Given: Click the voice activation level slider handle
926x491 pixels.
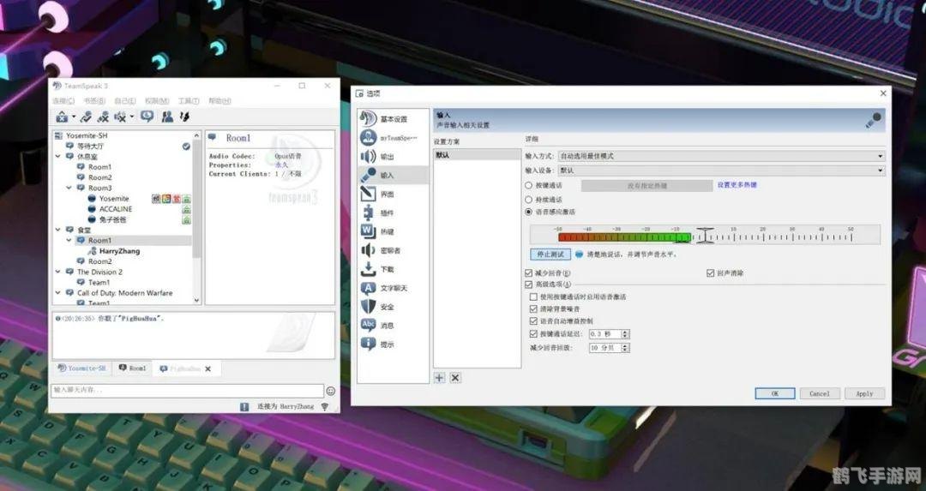Looking at the screenshot, I should pos(705,236).
